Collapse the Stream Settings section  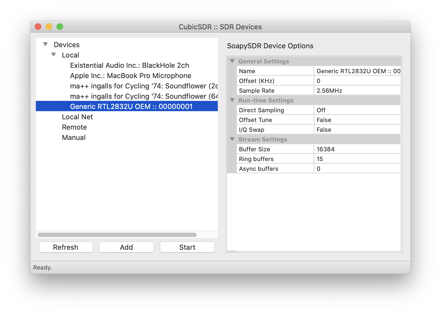tap(232, 139)
